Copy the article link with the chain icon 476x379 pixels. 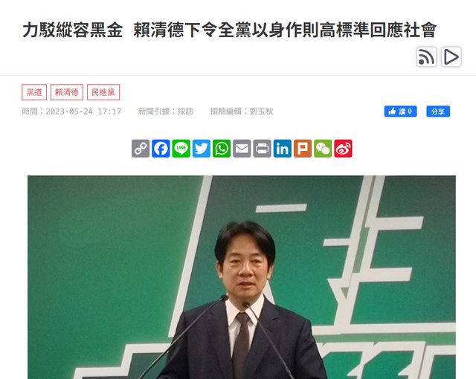141,149
